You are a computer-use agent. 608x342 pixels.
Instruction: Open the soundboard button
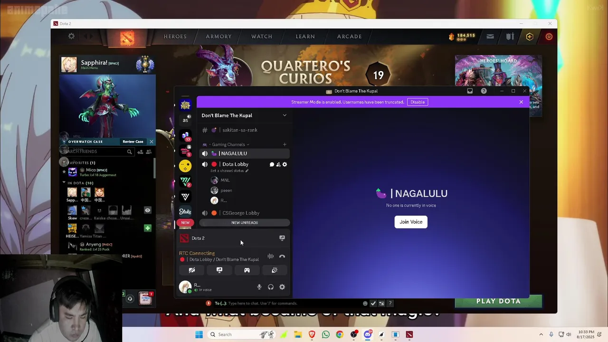click(275, 270)
